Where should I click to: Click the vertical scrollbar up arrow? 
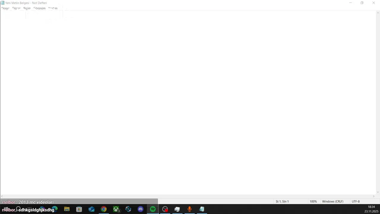coord(378,13)
